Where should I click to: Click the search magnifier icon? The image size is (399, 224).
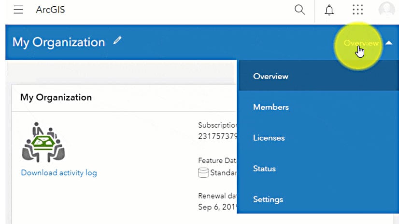(299, 10)
